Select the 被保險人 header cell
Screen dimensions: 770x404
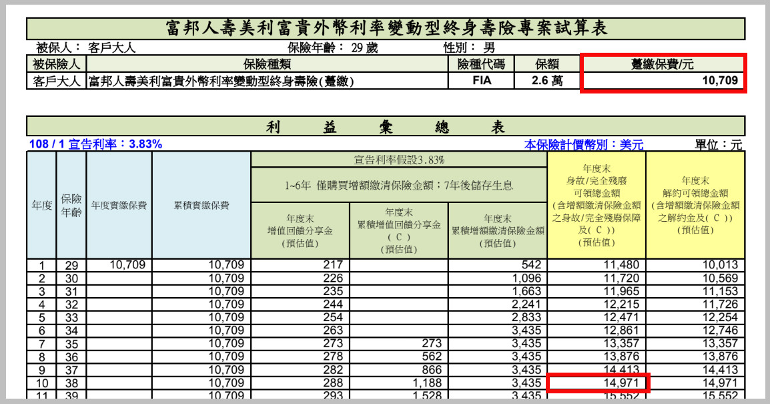coord(57,64)
